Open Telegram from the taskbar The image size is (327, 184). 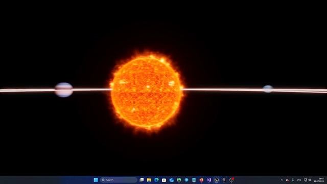coord(186,180)
